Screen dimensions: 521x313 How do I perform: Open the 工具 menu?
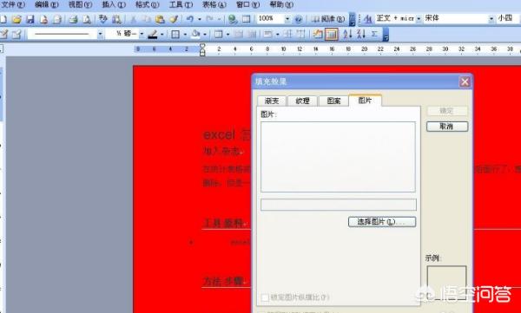click(x=181, y=4)
